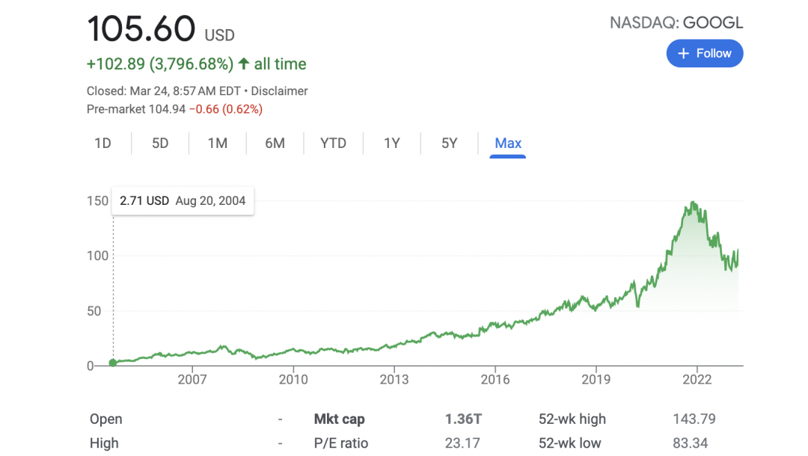808x456 pixels.
Task: Click the +102.89 (3,796.68%) change text
Action: [160, 64]
